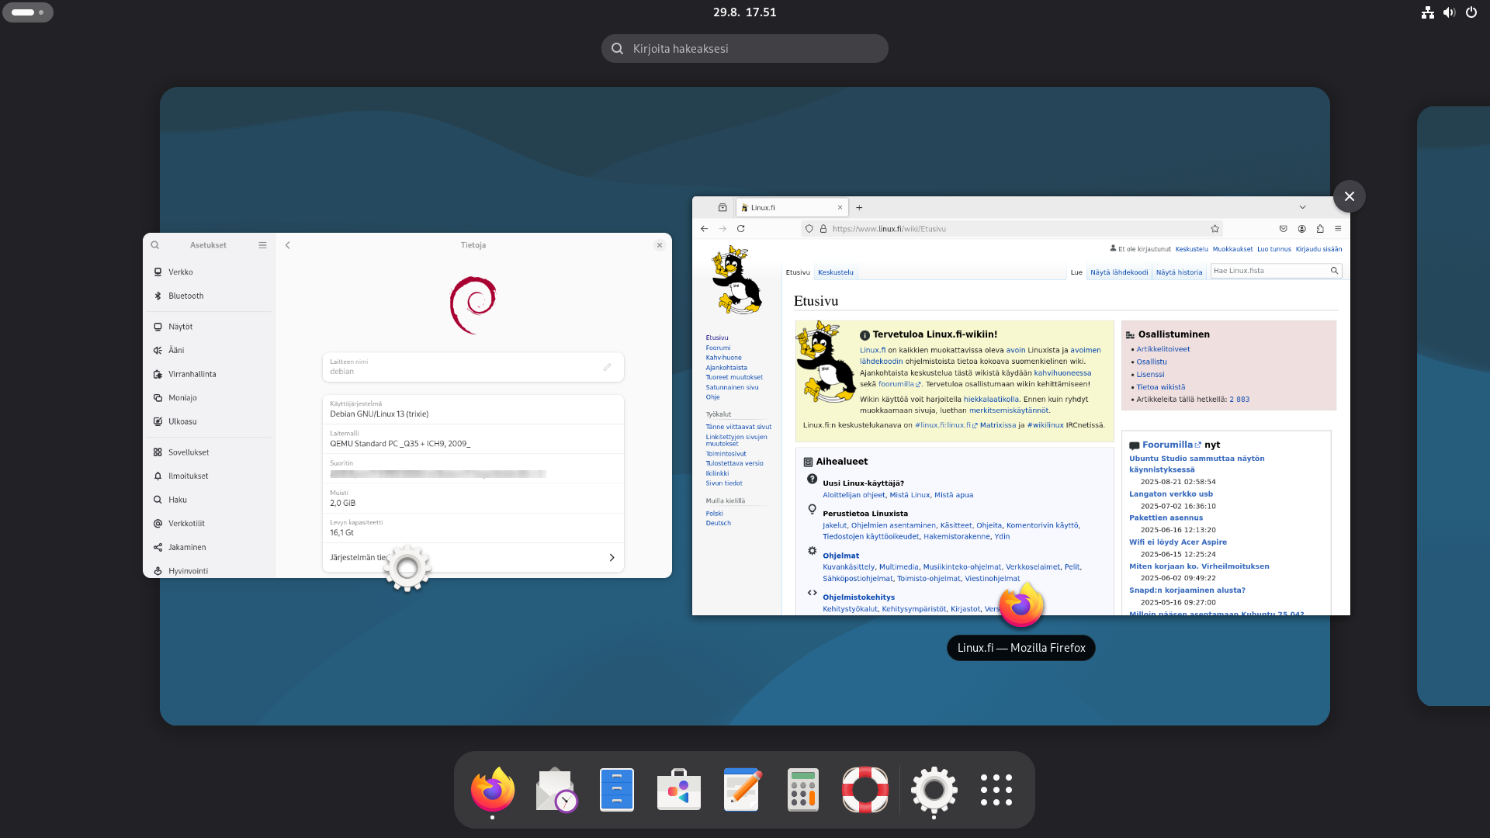Viewport: 1490px width, 838px height.
Task: Toggle the Activities workspace pill indicator
Action: click(x=28, y=12)
